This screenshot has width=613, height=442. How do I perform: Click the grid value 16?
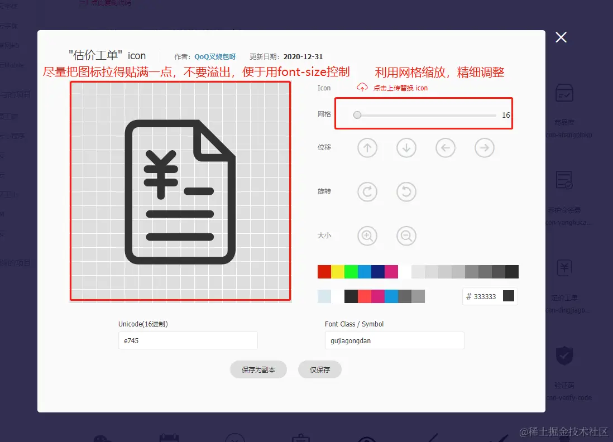coord(506,115)
